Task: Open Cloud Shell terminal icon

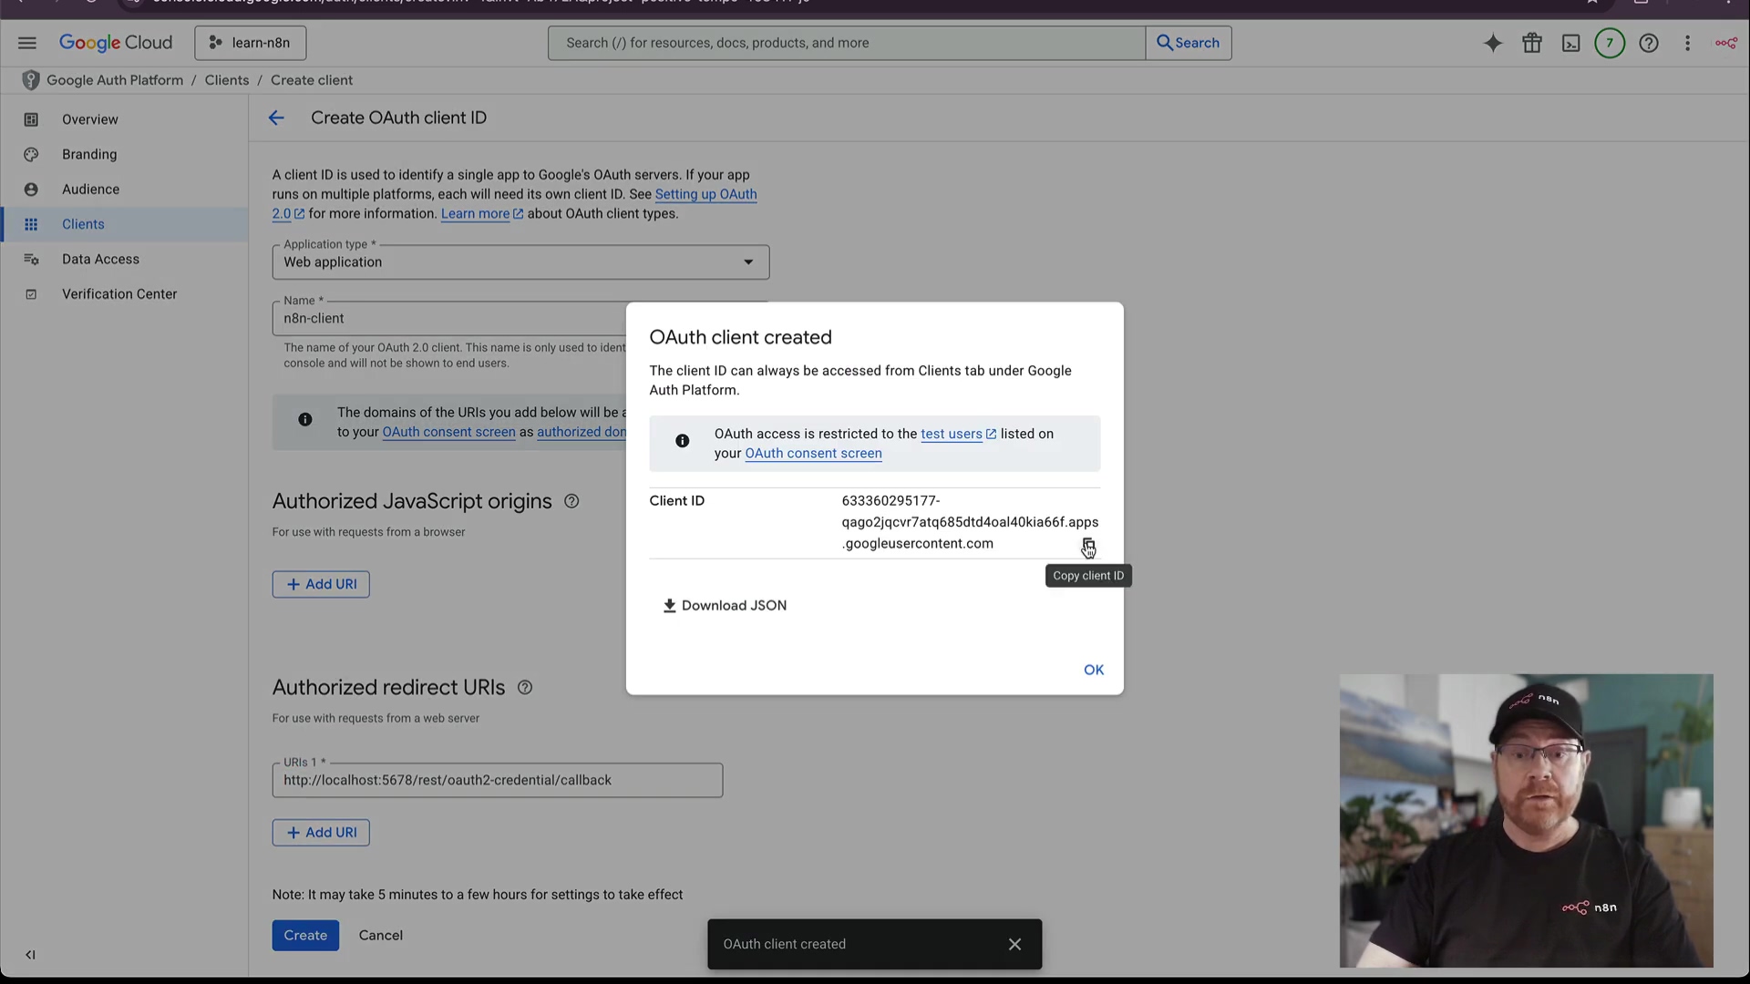Action: [x=1570, y=43]
